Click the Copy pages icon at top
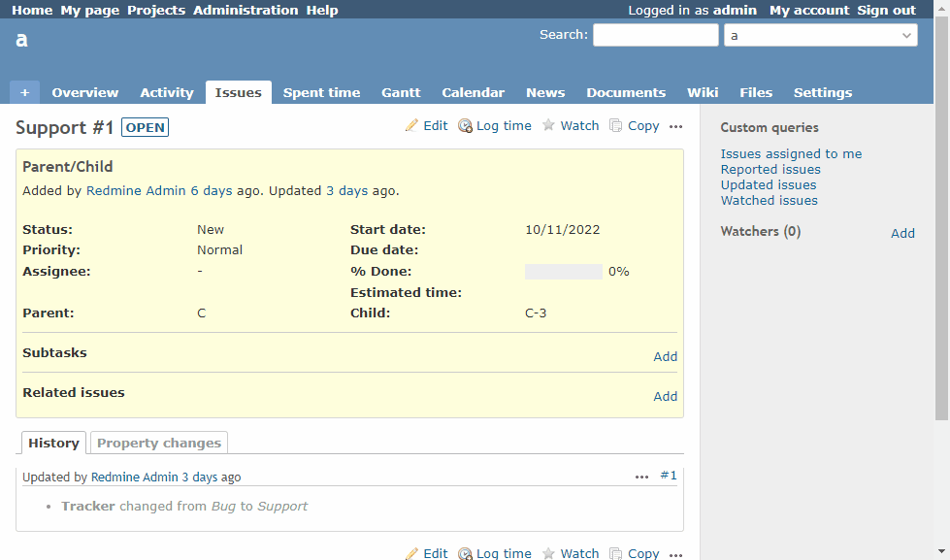Image resolution: width=950 pixels, height=560 pixels. [x=615, y=125]
